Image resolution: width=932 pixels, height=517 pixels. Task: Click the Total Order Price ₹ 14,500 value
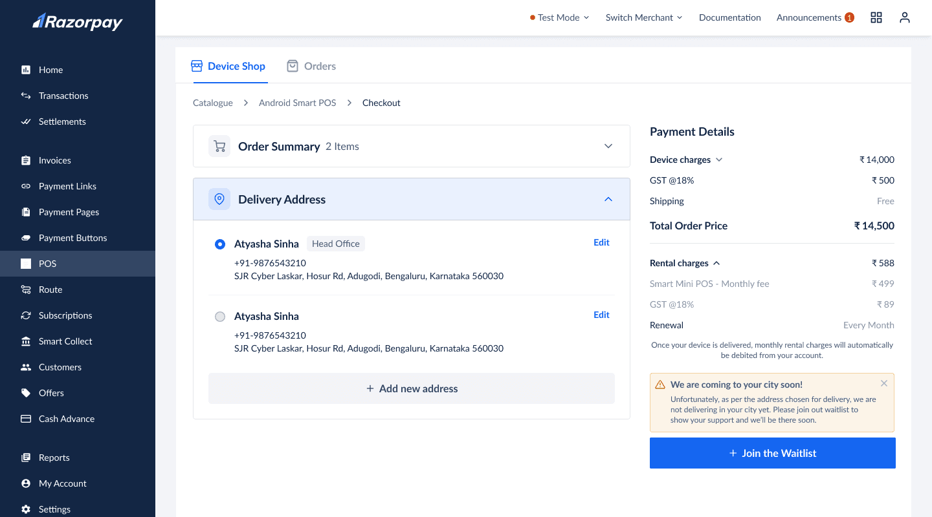[x=874, y=226]
